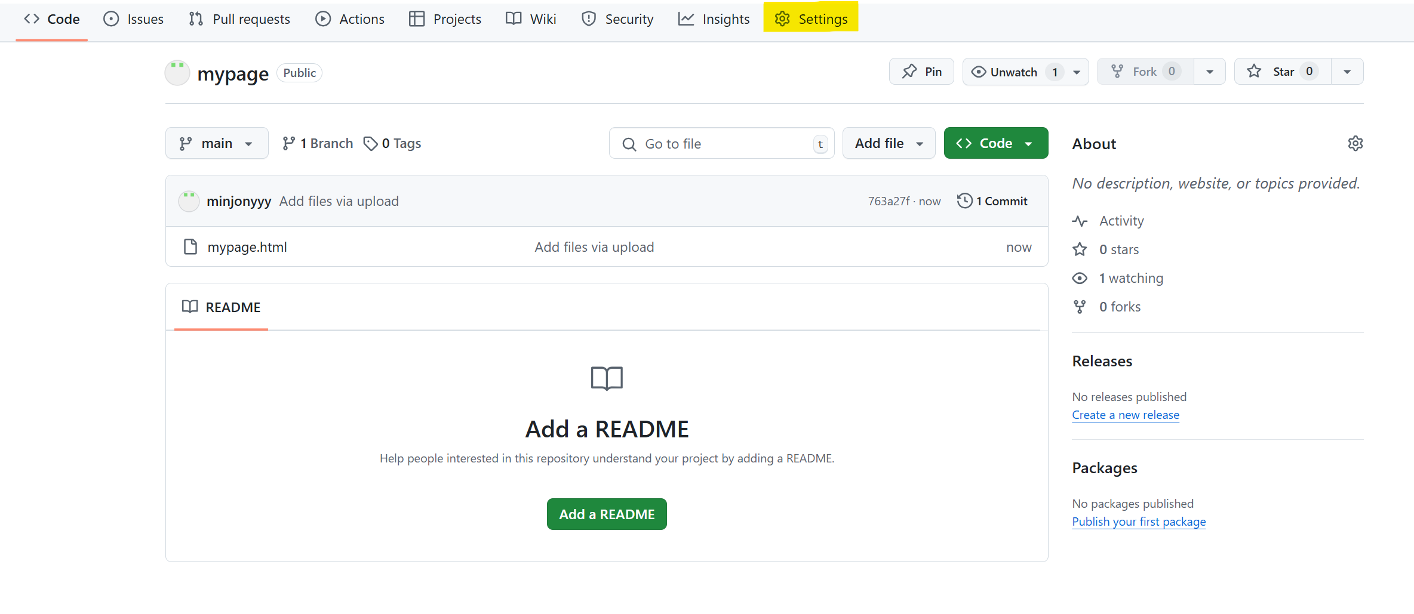Click the Issues circle icon
The image size is (1414, 614).
coord(111,19)
